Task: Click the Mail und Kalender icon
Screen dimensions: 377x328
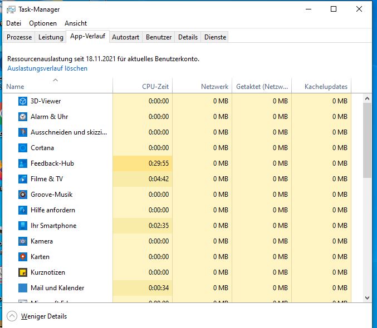Action: pyautogui.click(x=23, y=288)
